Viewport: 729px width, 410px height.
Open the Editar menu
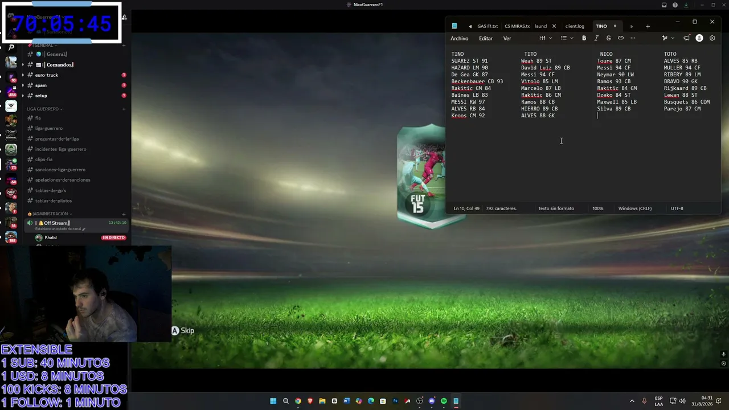tap(486, 38)
